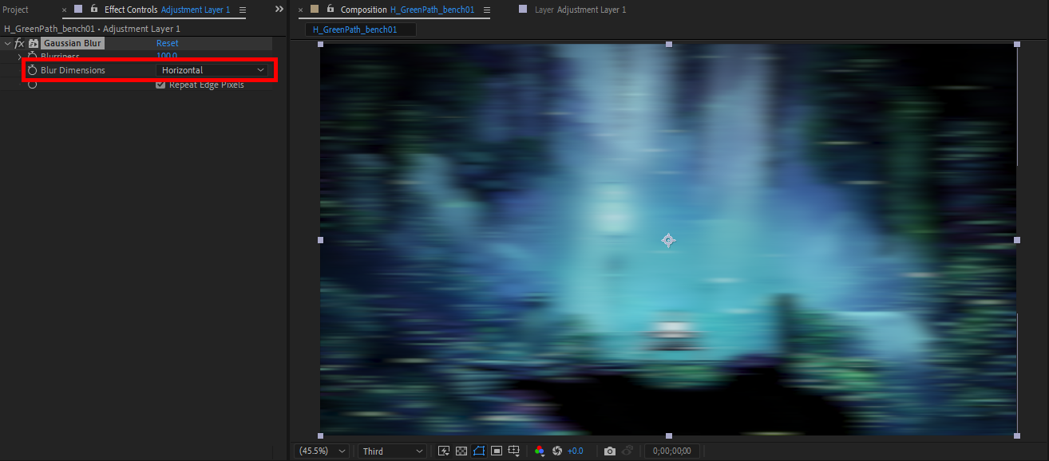This screenshot has height=461, width=1049.
Task: Click the Gaussian Blur presets icon
Action: click(x=34, y=43)
